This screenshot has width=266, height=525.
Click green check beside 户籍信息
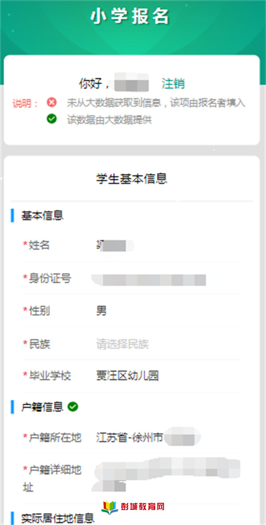point(73,407)
